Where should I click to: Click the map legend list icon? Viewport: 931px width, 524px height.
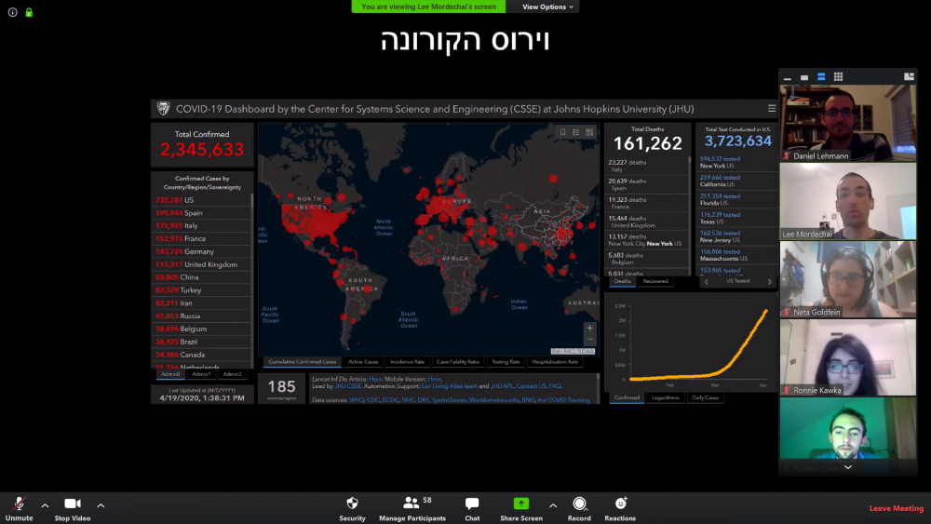tap(576, 132)
